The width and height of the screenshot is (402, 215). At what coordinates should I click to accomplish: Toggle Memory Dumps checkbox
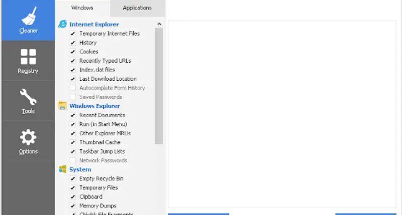pos(73,206)
